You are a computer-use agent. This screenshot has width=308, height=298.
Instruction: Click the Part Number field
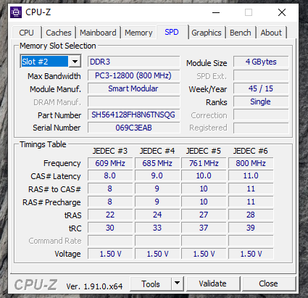coord(133,115)
